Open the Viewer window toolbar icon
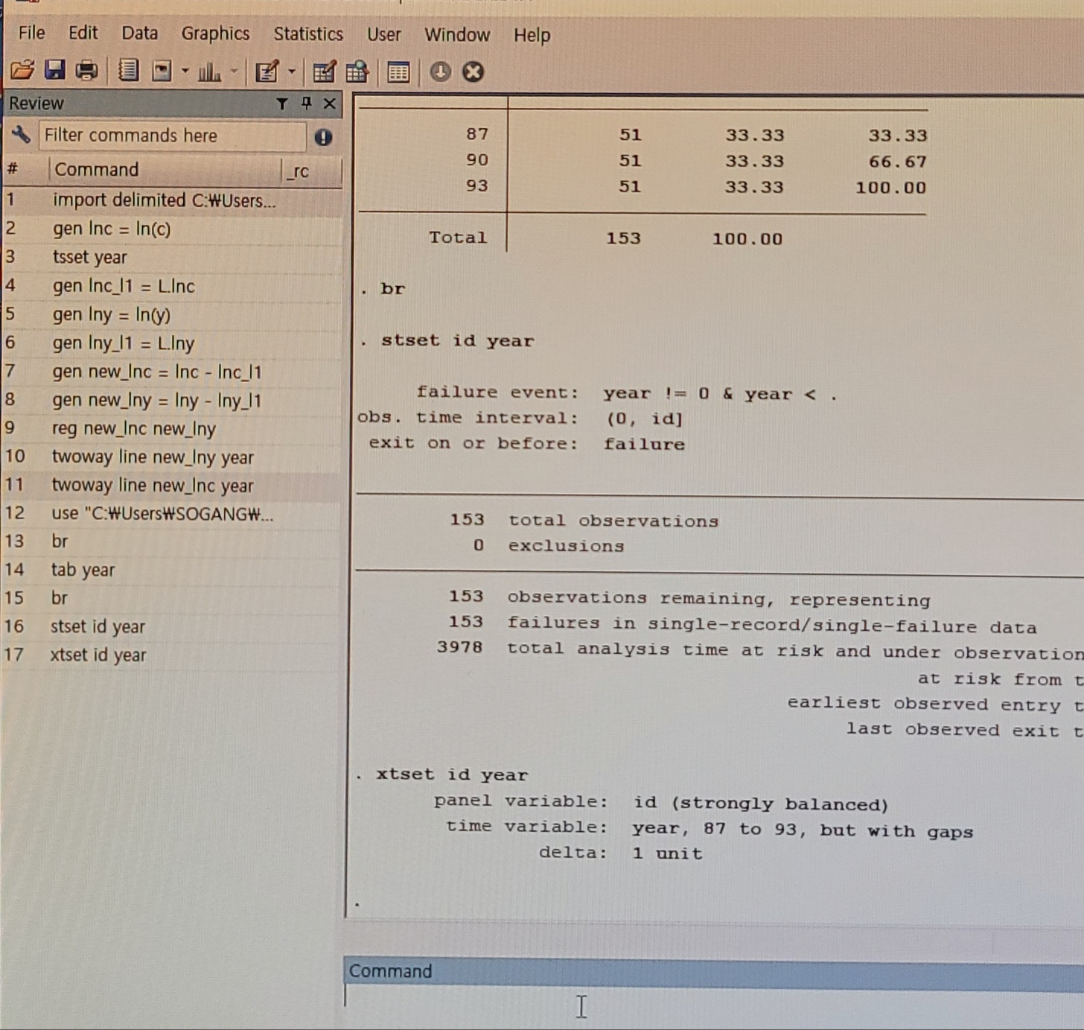The image size is (1084, 1030). 162,71
